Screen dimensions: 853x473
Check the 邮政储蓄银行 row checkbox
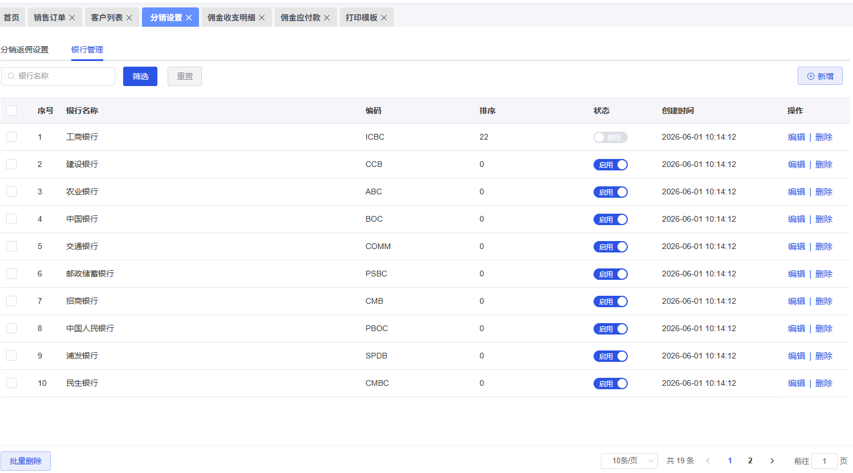click(11, 274)
